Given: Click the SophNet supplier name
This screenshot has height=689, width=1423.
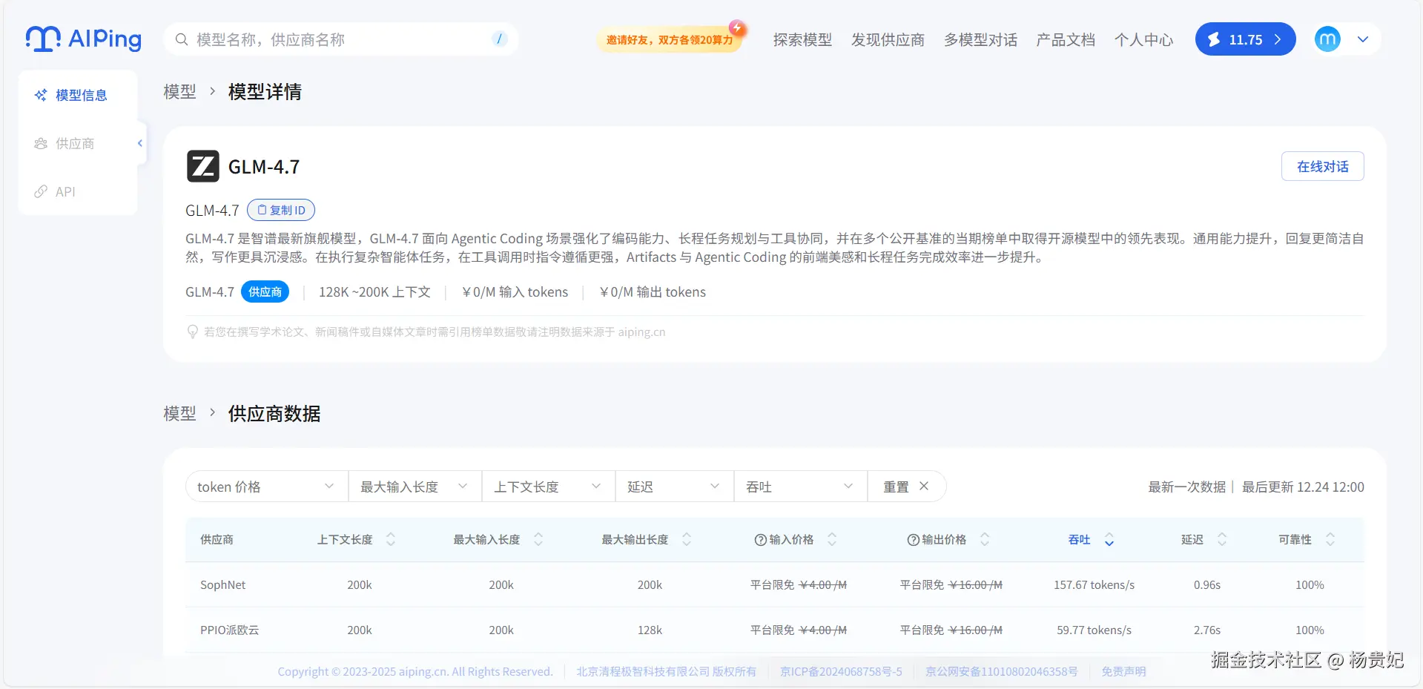Looking at the screenshot, I should [x=222, y=584].
